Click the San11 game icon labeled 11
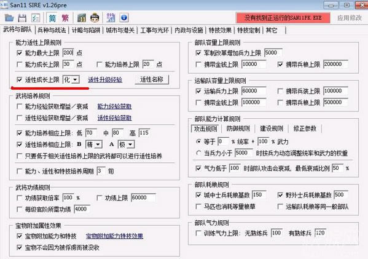 [82, 18]
